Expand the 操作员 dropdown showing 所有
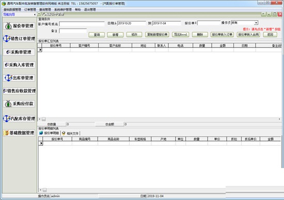The image size is (284, 200). point(256,23)
